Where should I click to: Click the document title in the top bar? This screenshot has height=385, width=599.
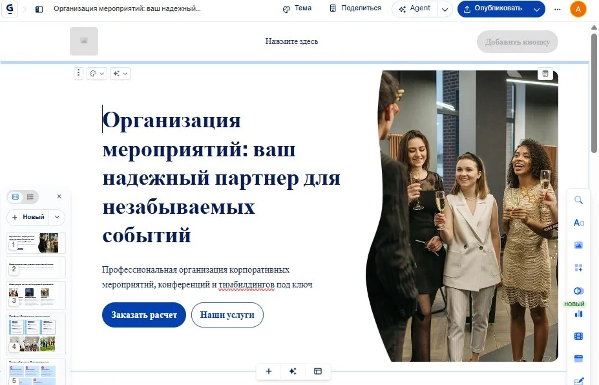(x=127, y=8)
